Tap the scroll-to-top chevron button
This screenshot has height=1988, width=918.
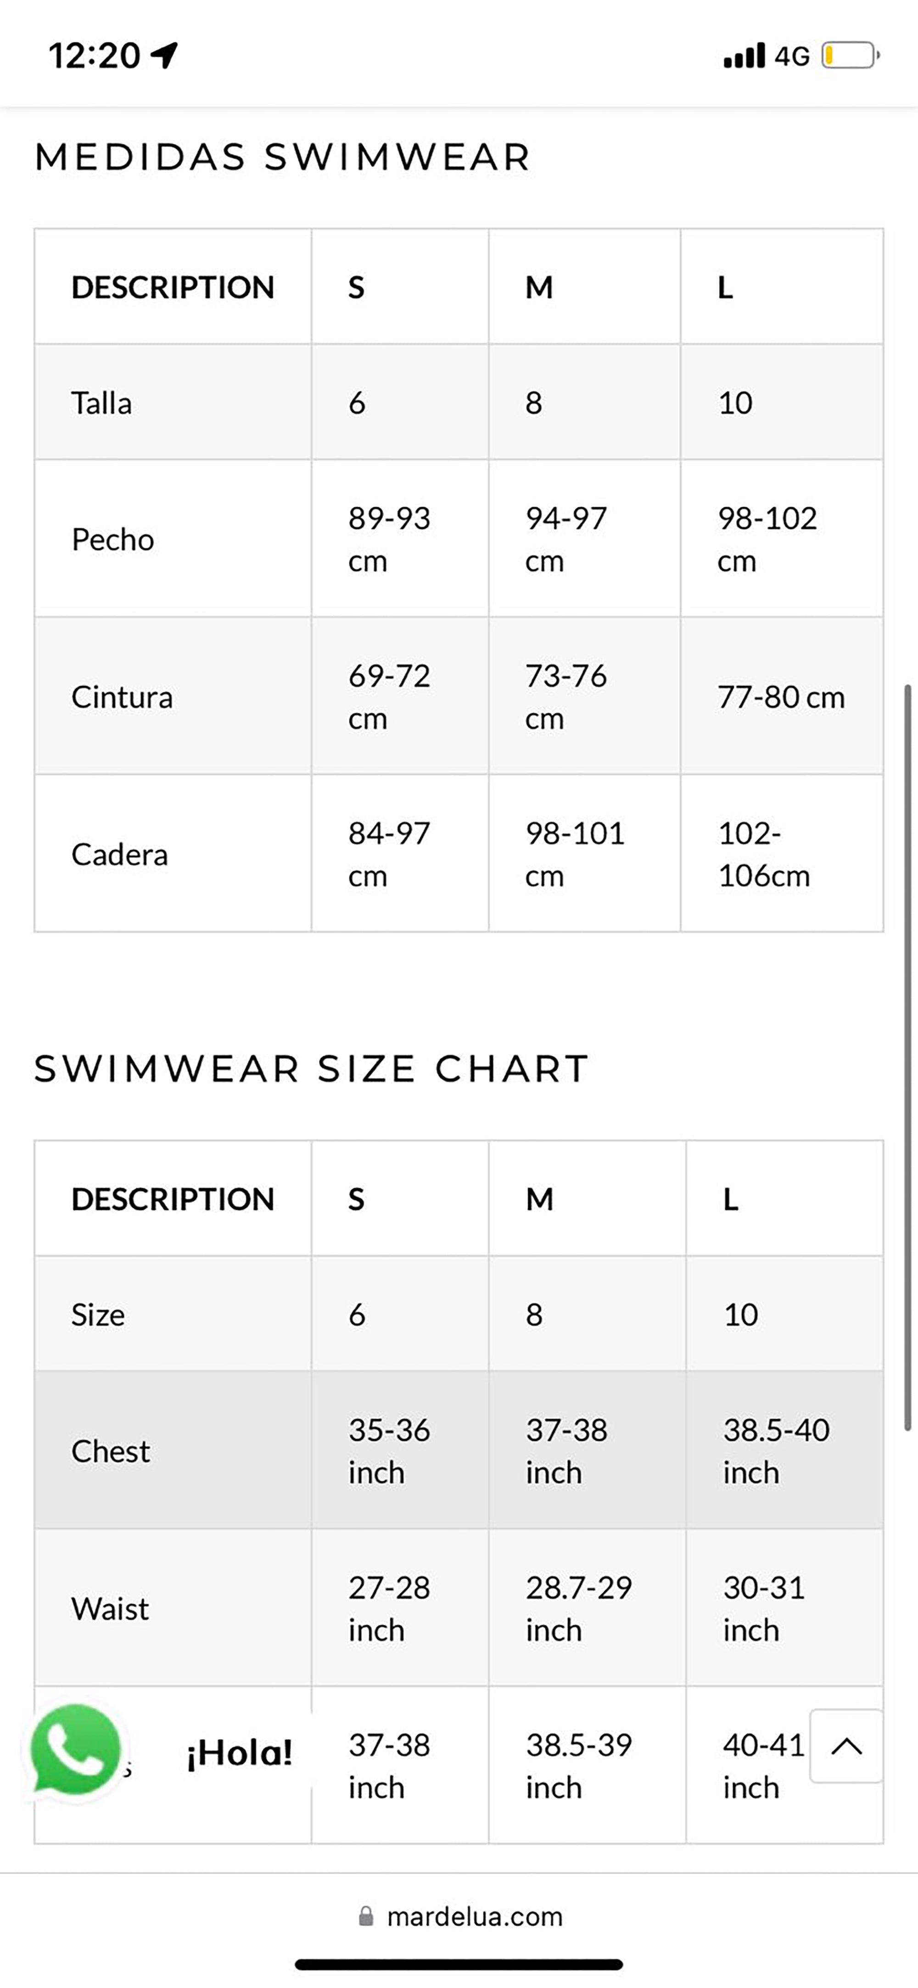(846, 1746)
